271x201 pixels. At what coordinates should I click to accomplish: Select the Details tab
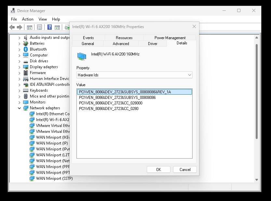[x=182, y=43]
